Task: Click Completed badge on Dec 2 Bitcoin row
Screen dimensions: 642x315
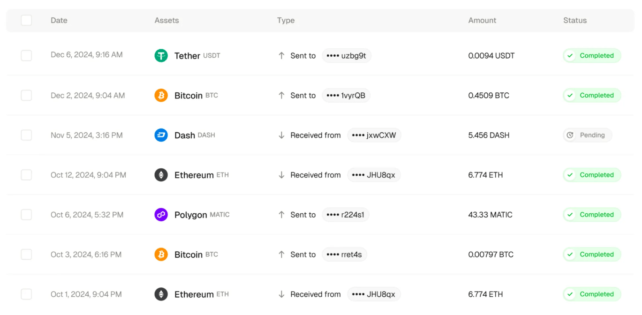Action: pos(592,96)
